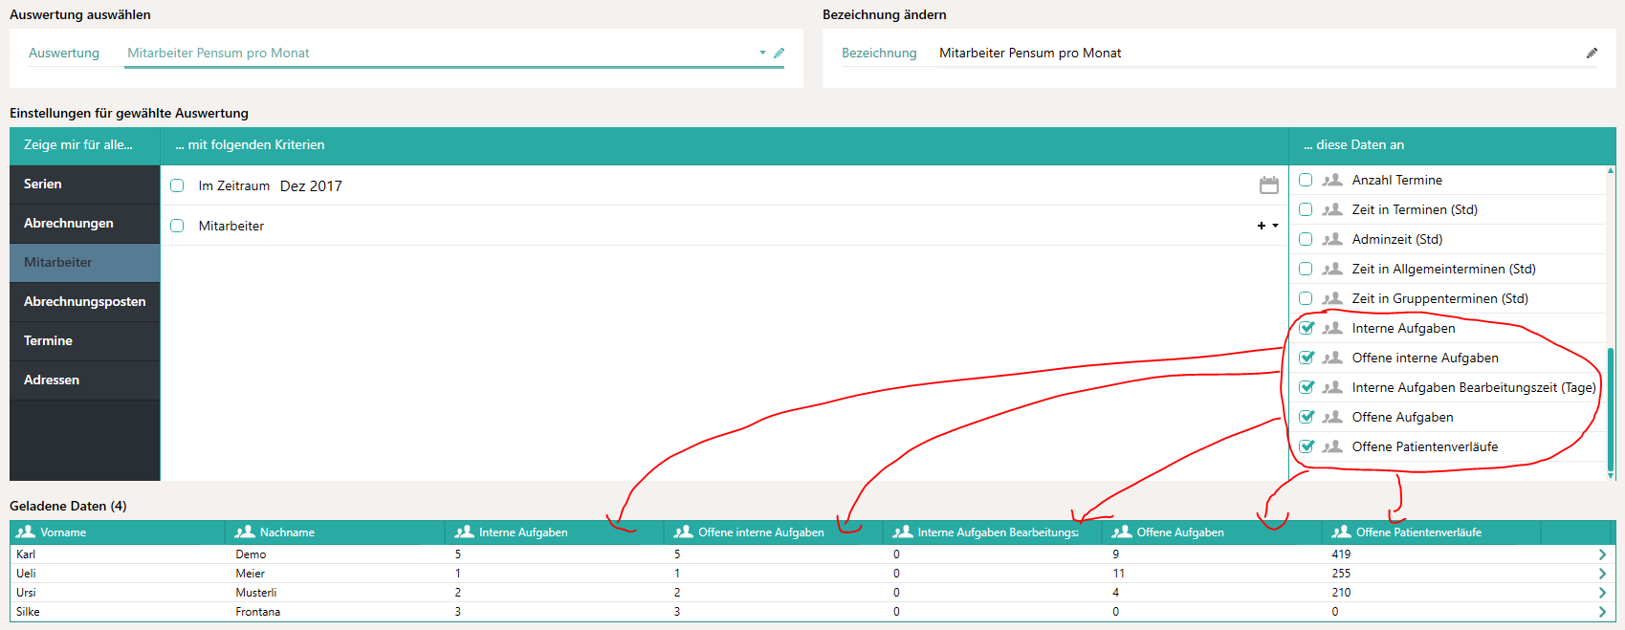Click the Karl first name cell
This screenshot has width=1625, height=630.
(x=26, y=554)
